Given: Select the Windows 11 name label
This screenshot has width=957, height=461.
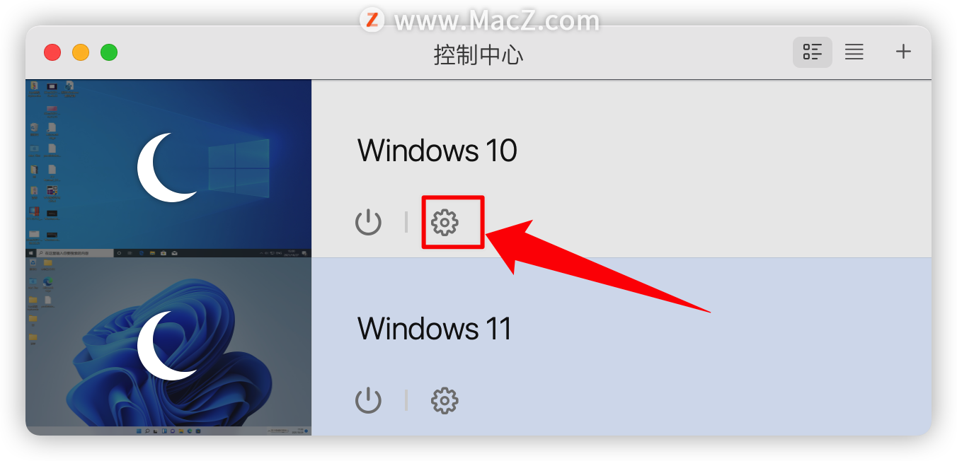Looking at the screenshot, I should pyautogui.click(x=435, y=328).
